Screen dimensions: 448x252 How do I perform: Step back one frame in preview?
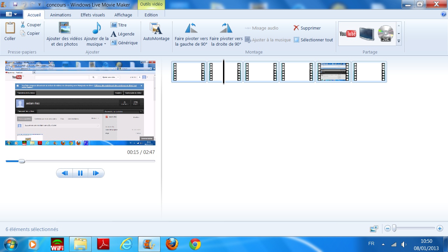coord(65,173)
